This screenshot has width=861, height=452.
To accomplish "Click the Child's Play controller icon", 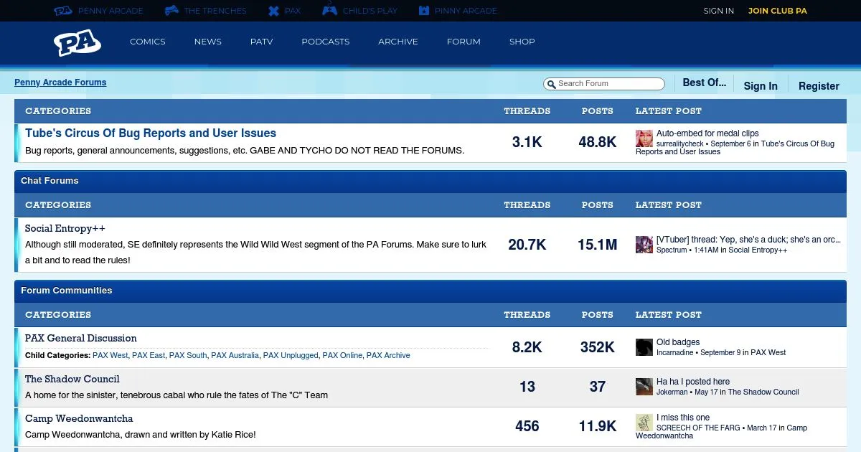I will tap(329, 11).
